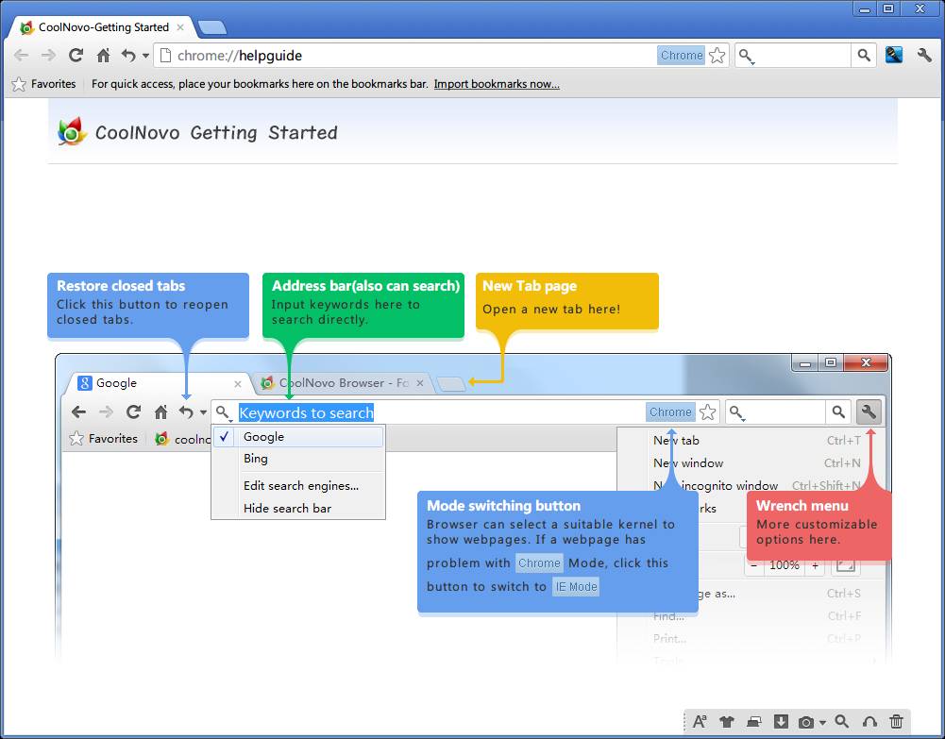Image resolution: width=945 pixels, height=739 pixels.
Task: Choose Bing in the search engine list
Action: pyautogui.click(x=298, y=459)
